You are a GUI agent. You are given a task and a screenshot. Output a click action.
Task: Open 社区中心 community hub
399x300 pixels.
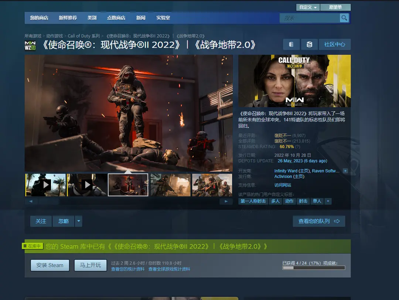click(x=335, y=45)
